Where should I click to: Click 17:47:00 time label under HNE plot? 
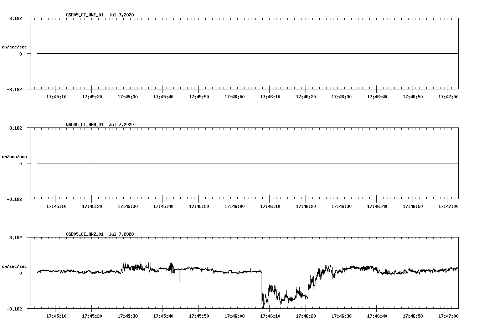pos(448,97)
